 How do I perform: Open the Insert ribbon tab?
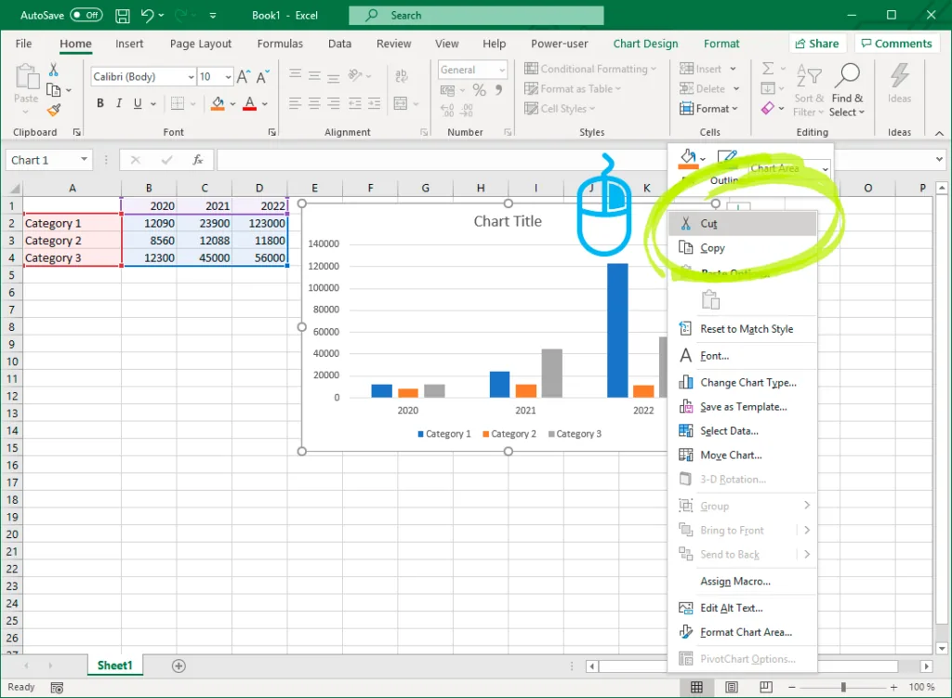(x=129, y=44)
